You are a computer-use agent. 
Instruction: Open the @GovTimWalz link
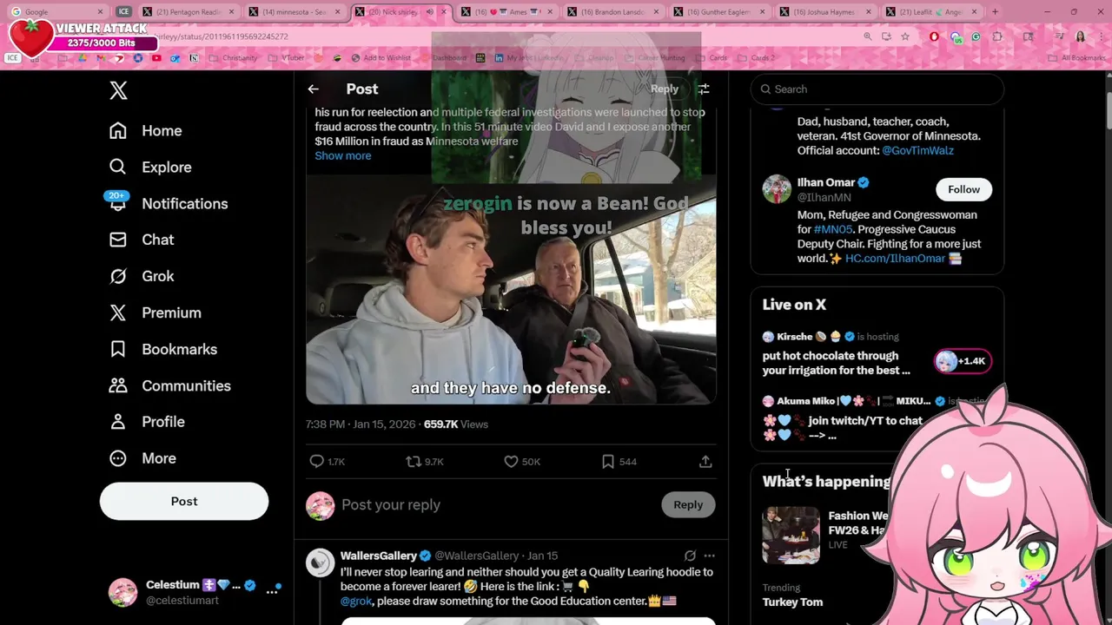[x=917, y=151]
